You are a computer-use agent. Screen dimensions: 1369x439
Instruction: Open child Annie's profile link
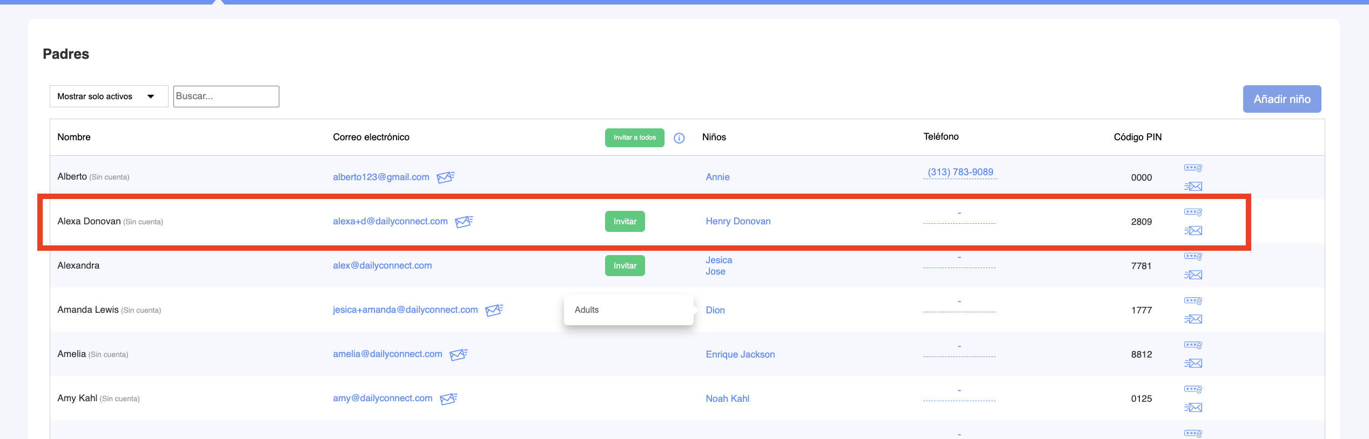click(x=717, y=177)
